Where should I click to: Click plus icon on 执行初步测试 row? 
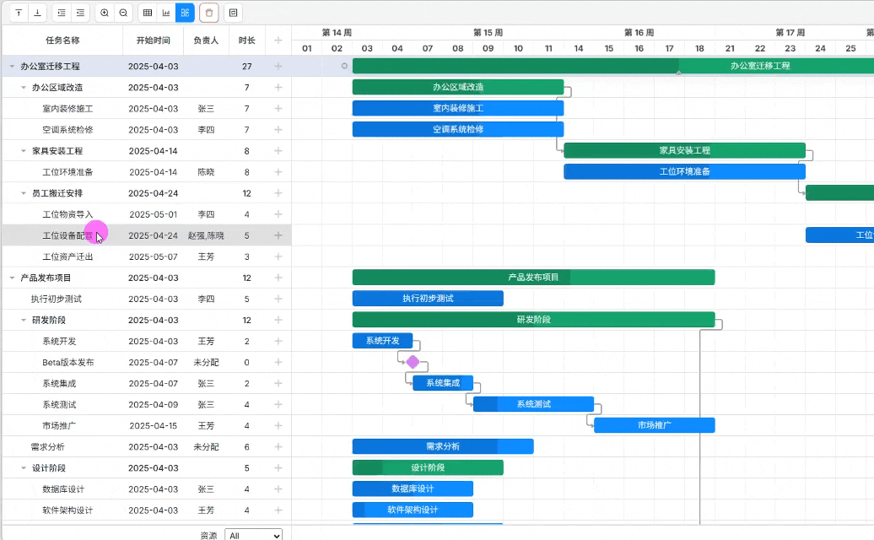(x=278, y=300)
